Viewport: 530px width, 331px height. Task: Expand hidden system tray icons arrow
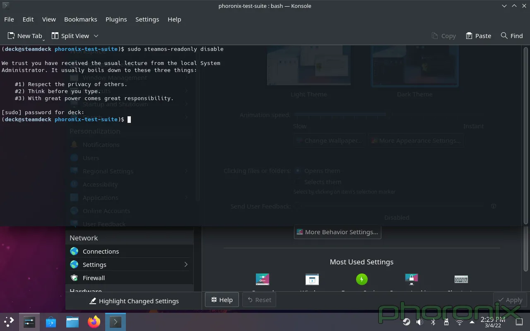click(x=472, y=322)
